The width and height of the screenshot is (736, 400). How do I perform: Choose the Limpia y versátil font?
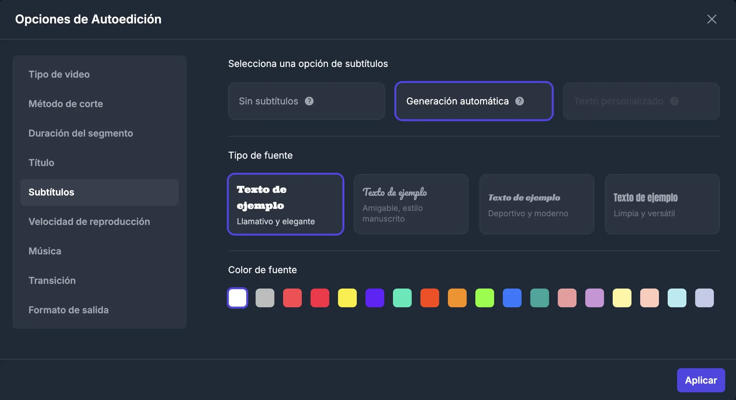[x=662, y=204]
